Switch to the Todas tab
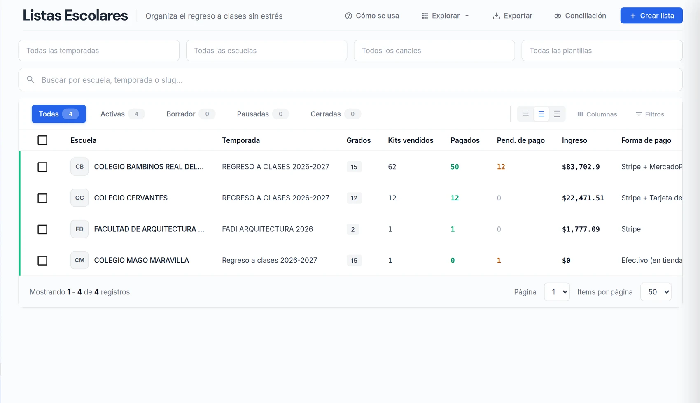 [x=59, y=114]
